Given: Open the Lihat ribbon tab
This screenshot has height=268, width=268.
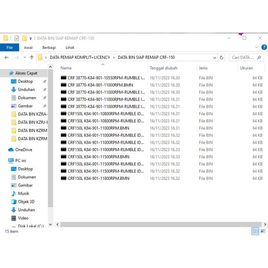Looking at the screenshot, I should [x=70, y=48].
